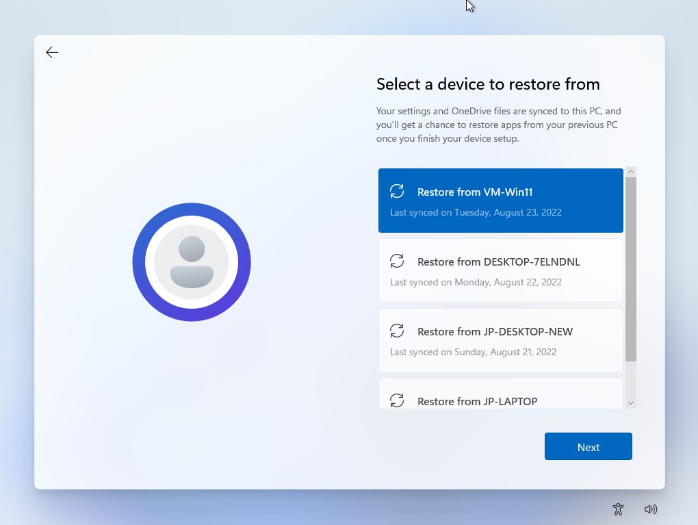Open the volume speaker icon
This screenshot has height=525, width=698.
click(650, 509)
